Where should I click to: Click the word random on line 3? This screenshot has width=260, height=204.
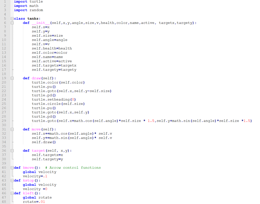[x=37, y=10]
